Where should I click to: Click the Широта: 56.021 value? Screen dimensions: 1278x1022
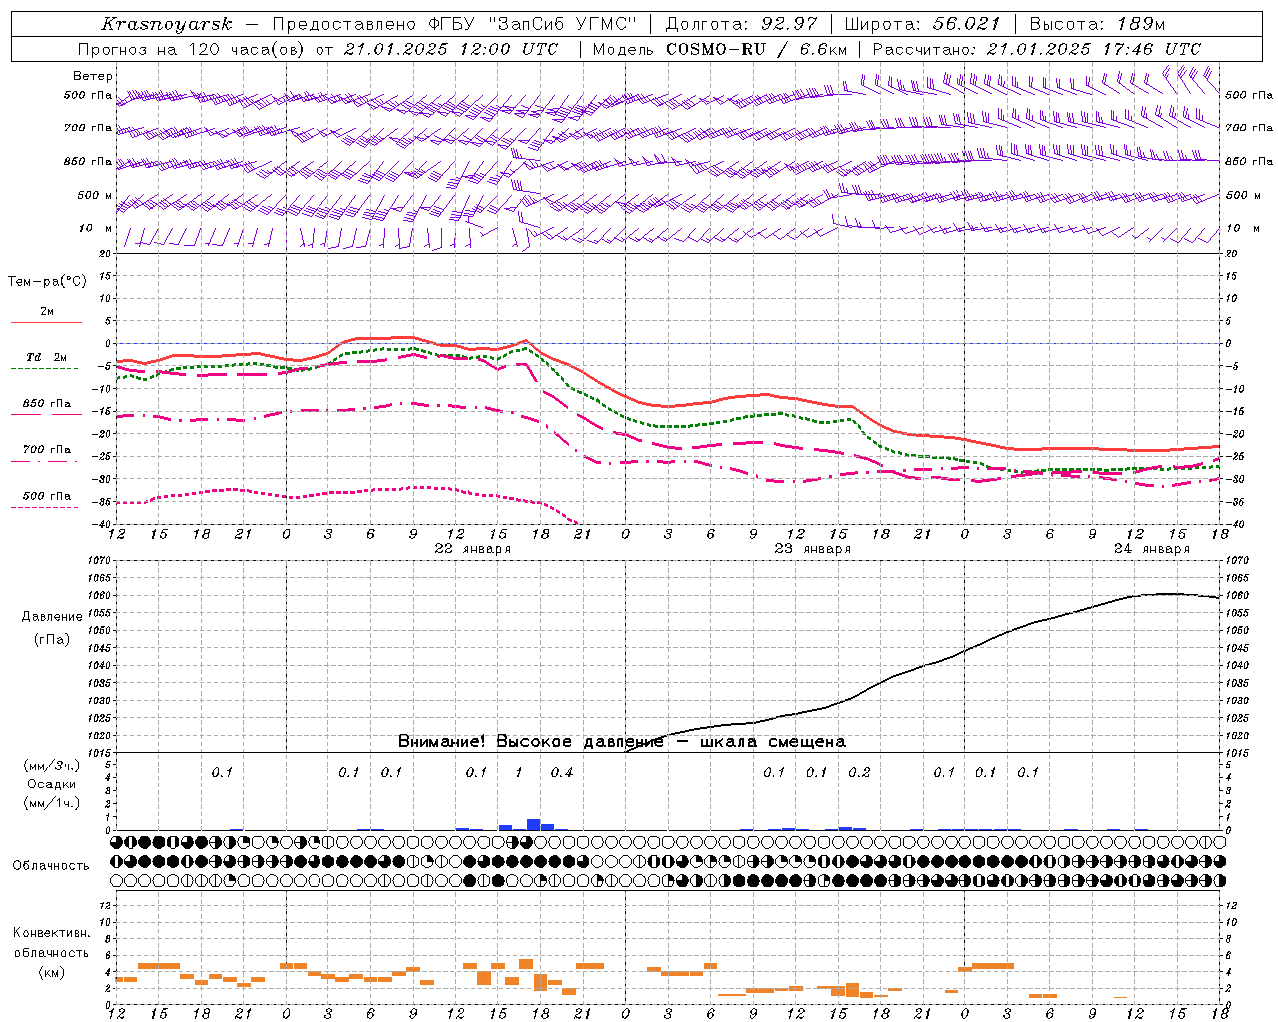(x=922, y=24)
